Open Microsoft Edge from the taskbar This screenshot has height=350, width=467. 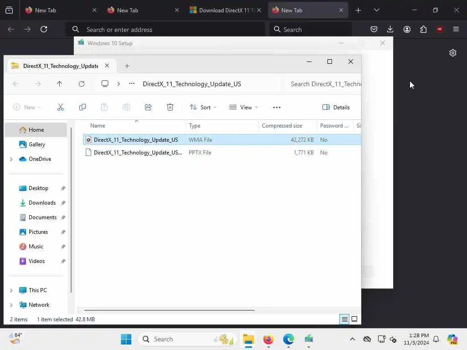click(x=288, y=339)
